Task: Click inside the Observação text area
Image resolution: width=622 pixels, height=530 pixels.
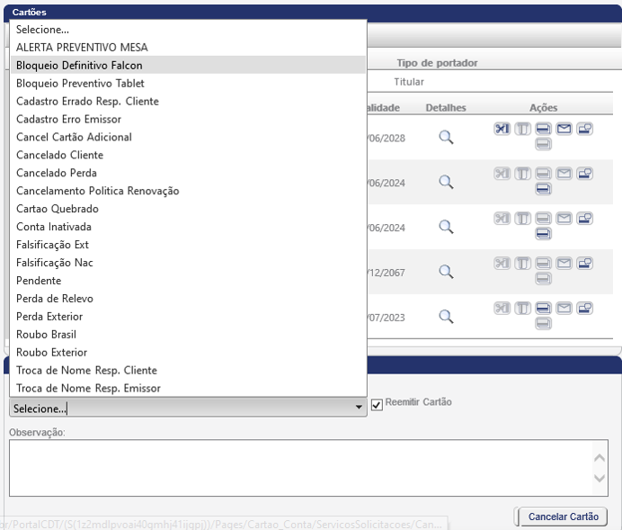Action: coord(297,467)
